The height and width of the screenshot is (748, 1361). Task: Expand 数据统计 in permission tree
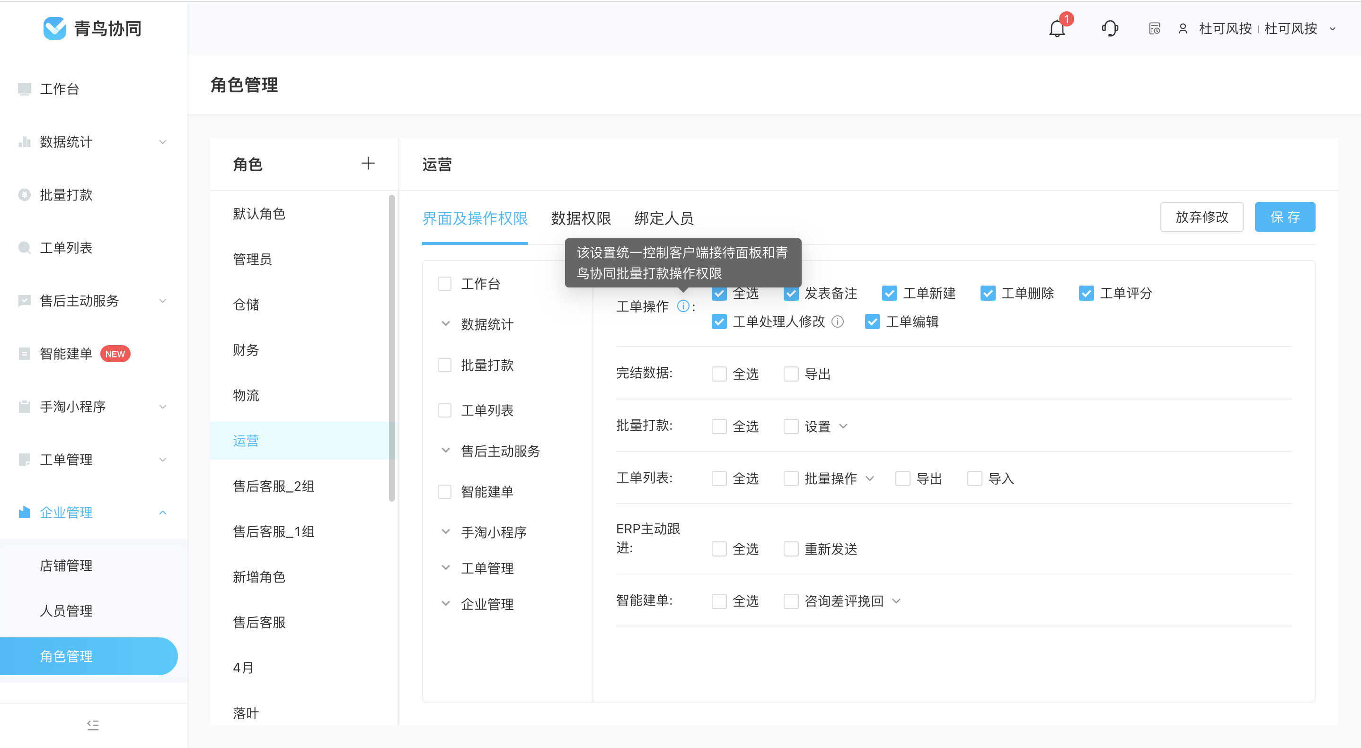click(445, 323)
